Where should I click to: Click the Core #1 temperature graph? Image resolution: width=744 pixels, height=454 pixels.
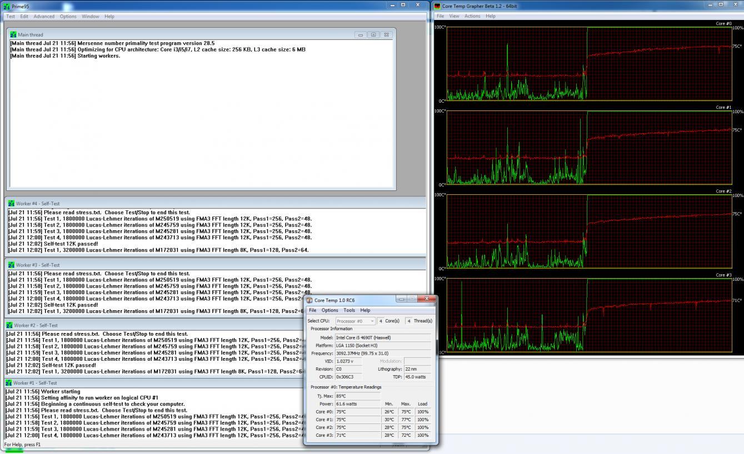pos(589,148)
